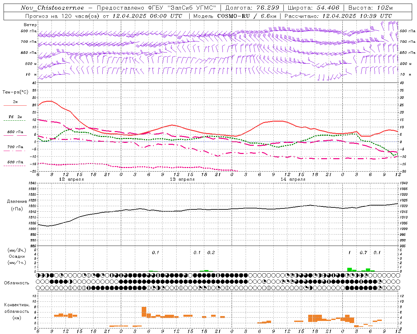The width and height of the screenshot is (417, 334).
Task: Click the '0.2' precipitation value
Action: pos(211,253)
